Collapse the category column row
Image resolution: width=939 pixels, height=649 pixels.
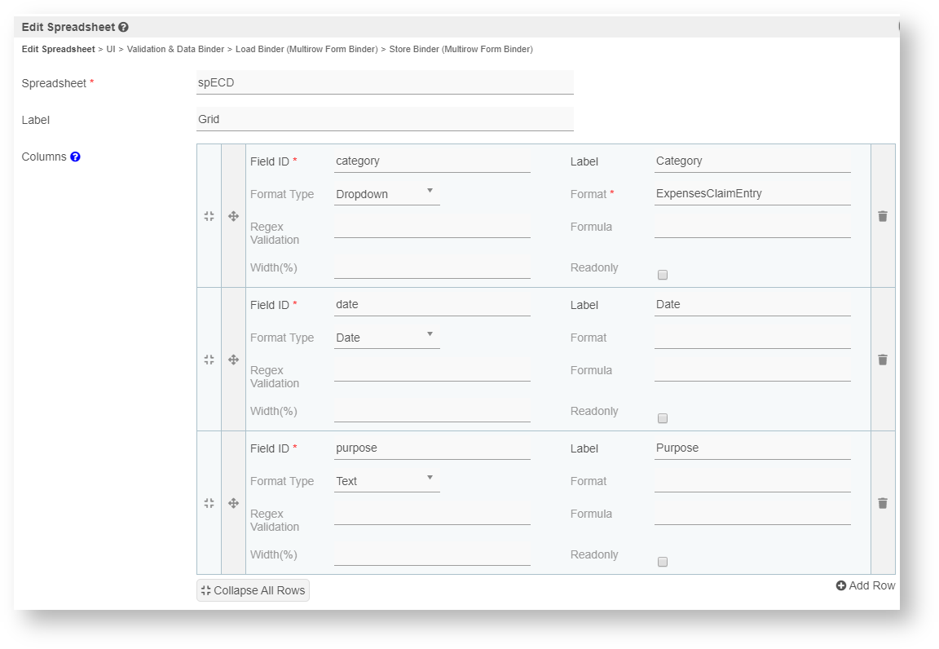point(209,216)
